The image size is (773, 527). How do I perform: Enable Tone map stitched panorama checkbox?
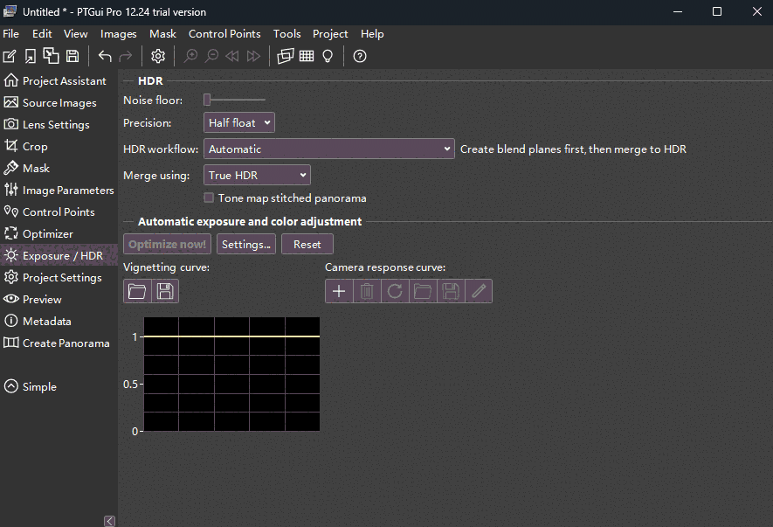(209, 198)
